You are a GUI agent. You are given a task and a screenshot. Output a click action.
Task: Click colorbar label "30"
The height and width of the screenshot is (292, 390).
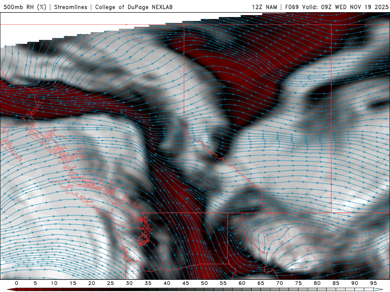(129, 283)
